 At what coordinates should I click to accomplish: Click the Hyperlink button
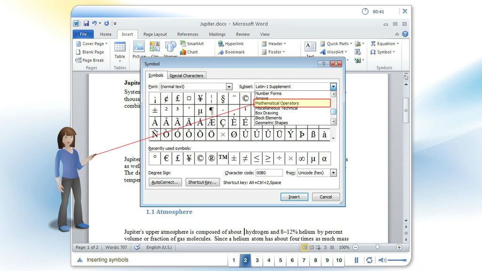click(231, 44)
